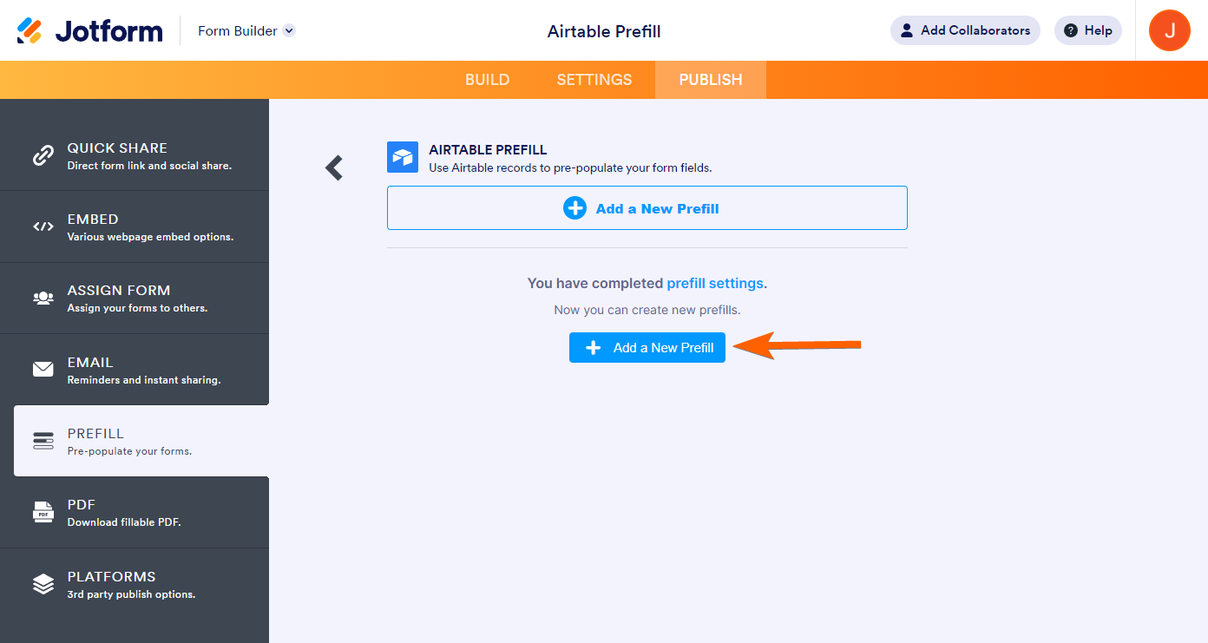The image size is (1208, 643).
Task: Switch to the BUILD tab
Action: point(487,80)
